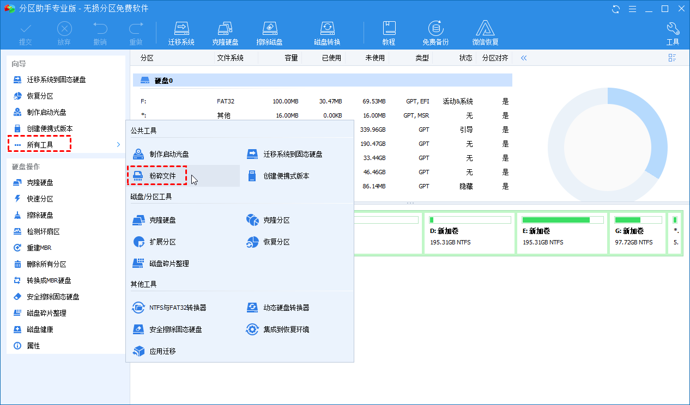Select the 擦除硬盘 toolbar icon
The image size is (690, 405).
coord(269,33)
